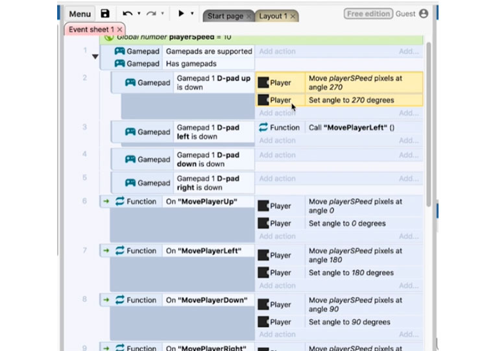The height and width of the screenshot is (351, 495).
Task: Select the 'On "MovePlayerUp"' condition
Action: tap(208, 201)
